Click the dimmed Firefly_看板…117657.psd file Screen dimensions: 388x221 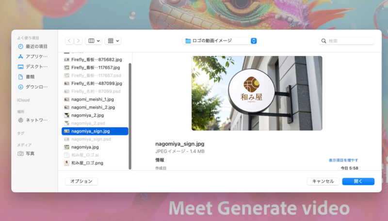(x=95, y=75)
